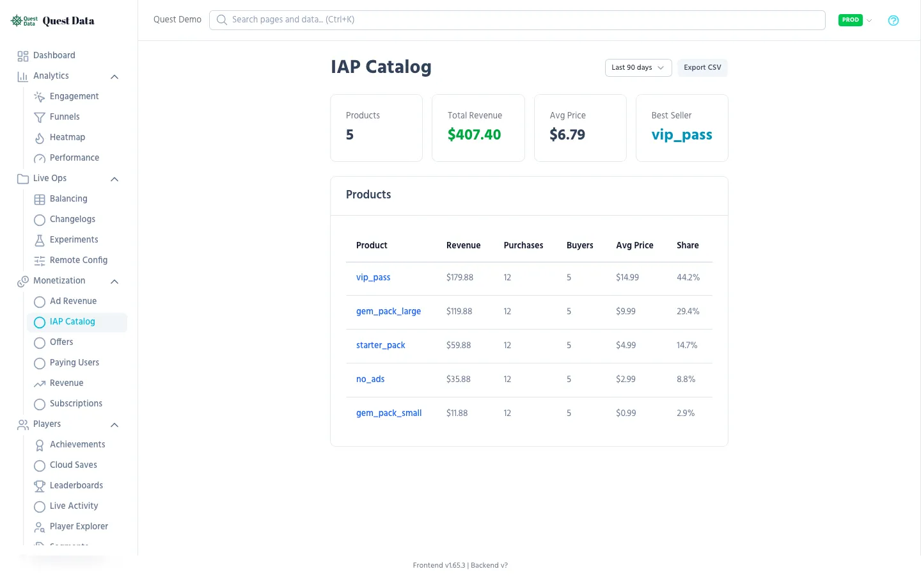Click the IAP Catalog circle icon
Image resolution: width=921 pixels, height=576 pixels.
coord(40,322)
